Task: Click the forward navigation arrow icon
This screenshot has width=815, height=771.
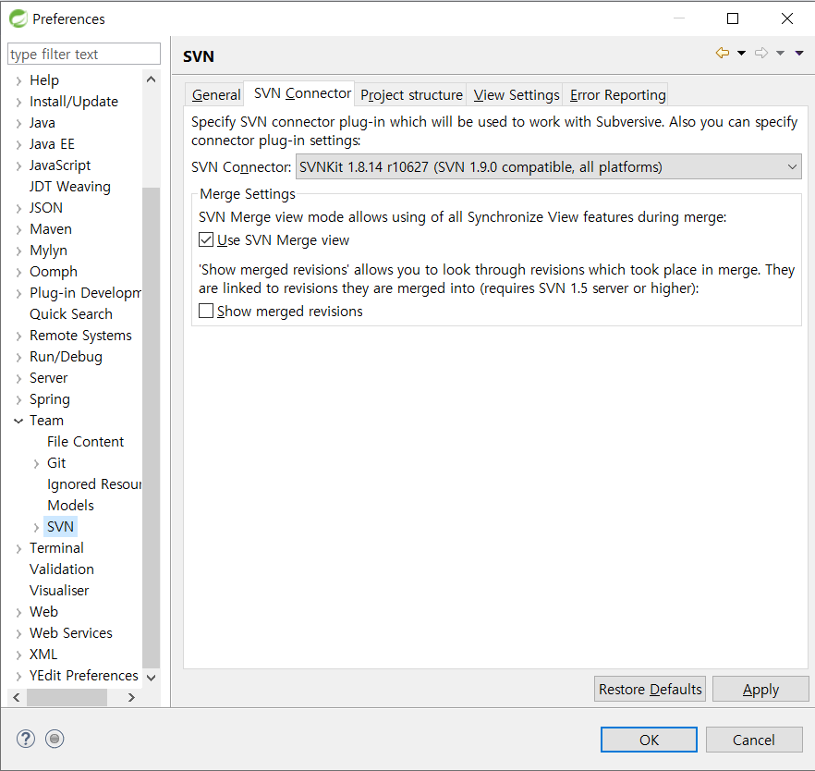Action: [x=761, y=53]
